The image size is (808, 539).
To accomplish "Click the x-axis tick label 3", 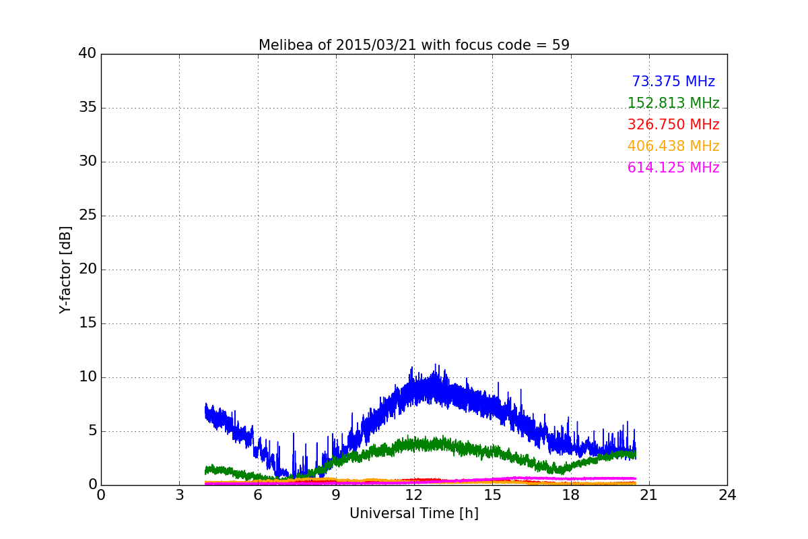I will pyautogui.click(x=179, y=495).
